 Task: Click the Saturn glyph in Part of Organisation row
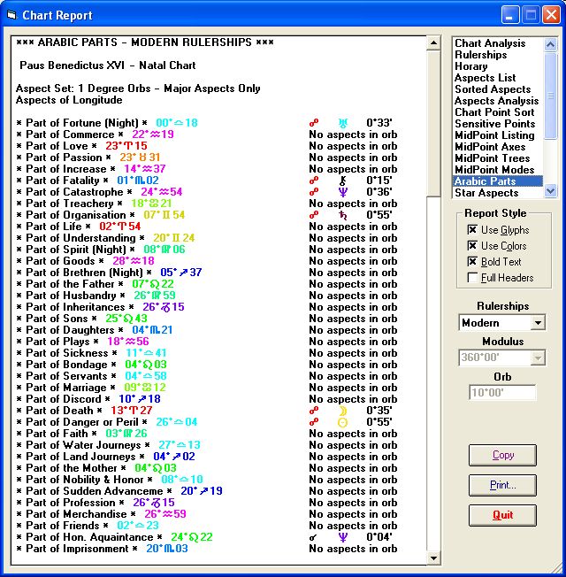[x=342, y=215]
